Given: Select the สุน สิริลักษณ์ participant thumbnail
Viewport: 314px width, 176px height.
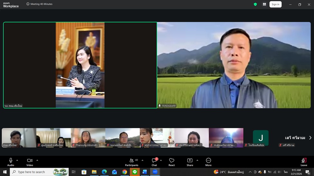Looking at the screenshot, I should (191, 138).
